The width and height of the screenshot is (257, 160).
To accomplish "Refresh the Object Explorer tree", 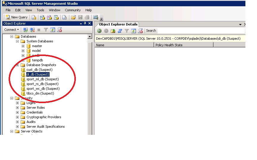I will pos(53,30).
